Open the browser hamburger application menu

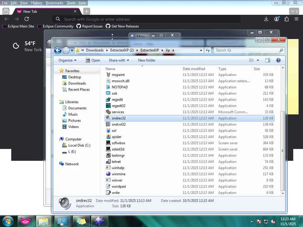tap(296, 19)
